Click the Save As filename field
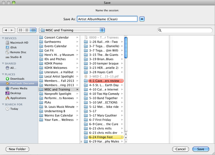Image resolution: width=215 pixels, height=155 pixels. (107, 19)
